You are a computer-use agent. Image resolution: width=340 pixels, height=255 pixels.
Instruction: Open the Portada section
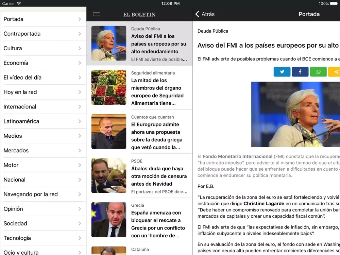click(x=43, y=19)
